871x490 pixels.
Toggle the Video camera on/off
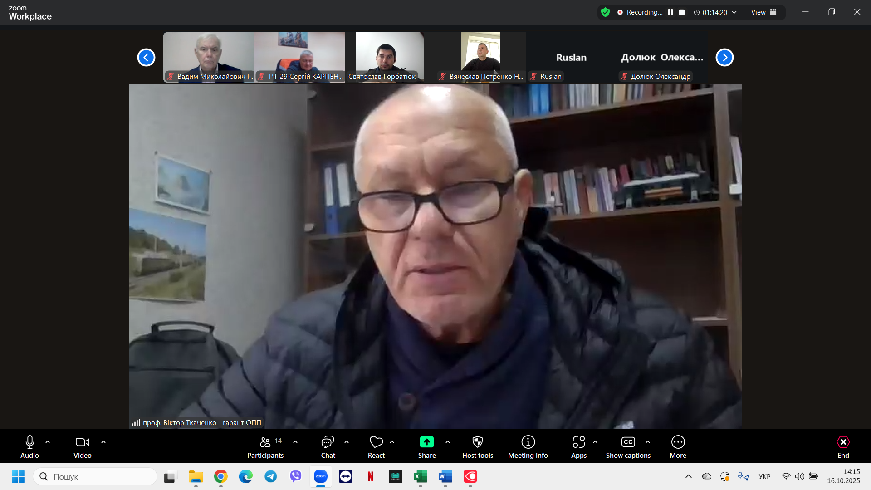[x=82, y=446]
